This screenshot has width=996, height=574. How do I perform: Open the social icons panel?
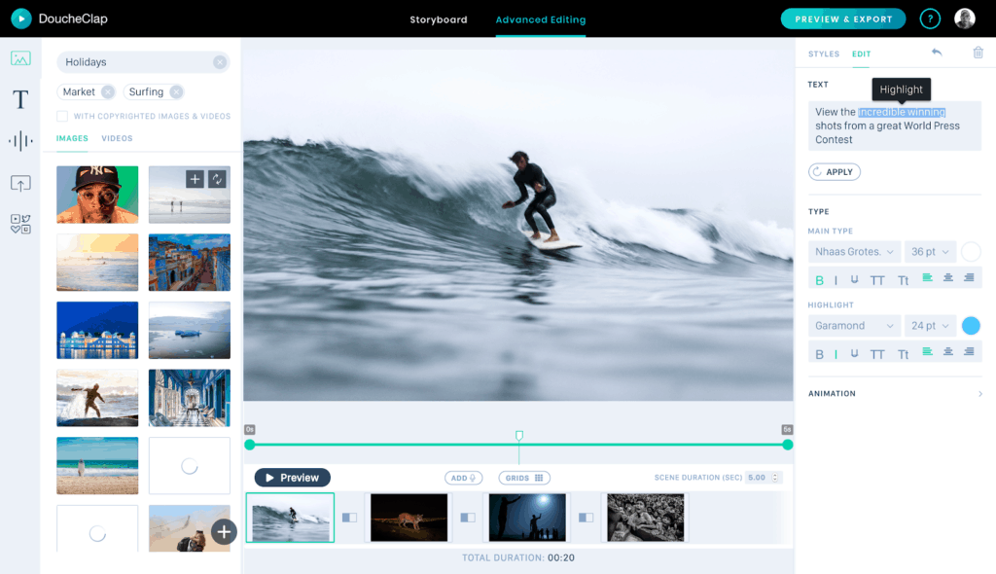point(20,224)
